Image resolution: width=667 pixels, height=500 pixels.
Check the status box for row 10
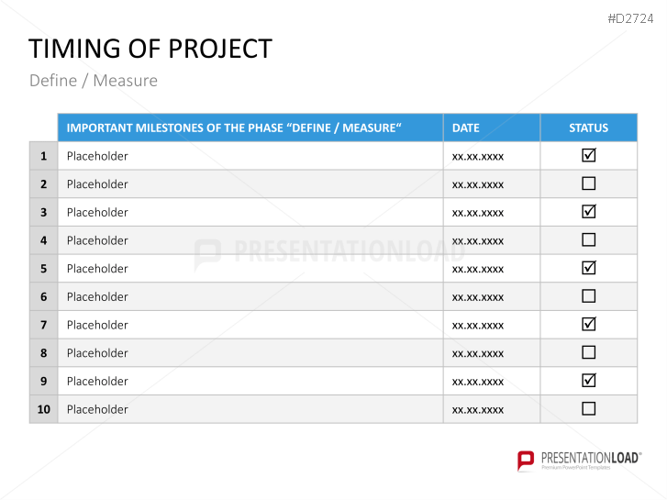click(x=589, y=408)
